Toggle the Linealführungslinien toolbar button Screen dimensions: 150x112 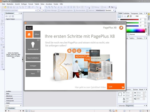pyautogui.click(x=65, y=10)
